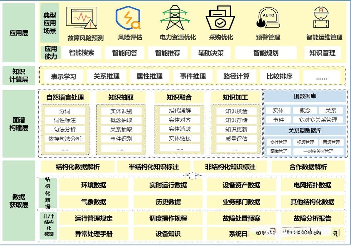The image size is (351, 246).
Task: Click the 图像管理 item
Action: (x=279, y=151)
